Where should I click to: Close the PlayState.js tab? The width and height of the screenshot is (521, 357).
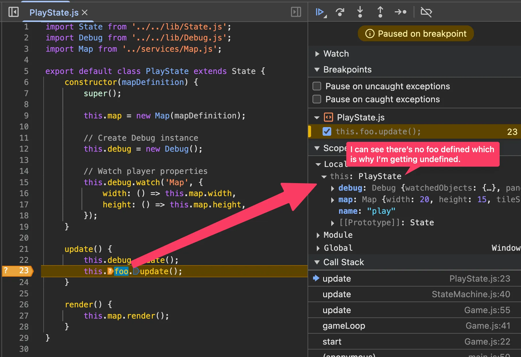(x=85, y=12)
